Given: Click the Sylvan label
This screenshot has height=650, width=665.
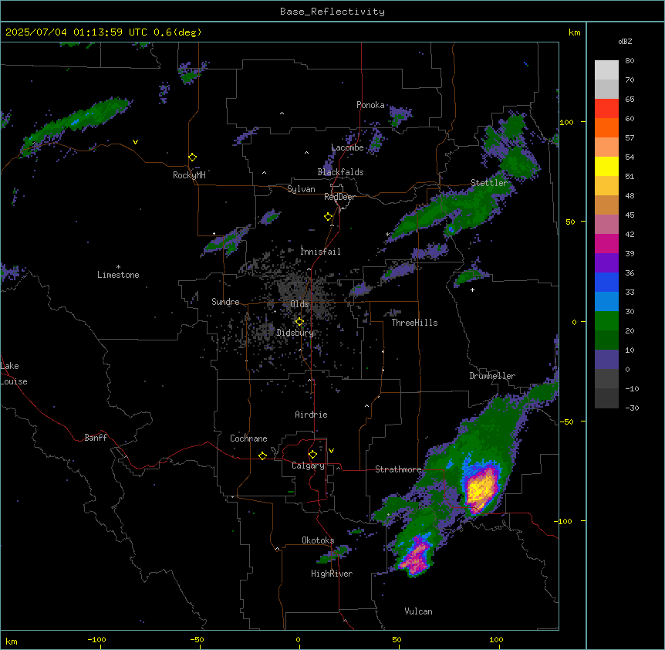Looking at the screenshot, I should [x=301, y=189].
